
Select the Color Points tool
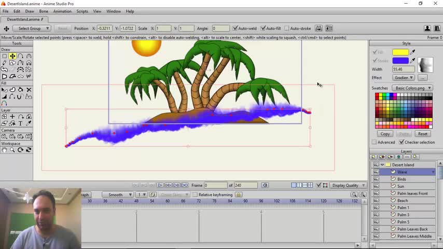pyautogui.click(x=4, y=103)
